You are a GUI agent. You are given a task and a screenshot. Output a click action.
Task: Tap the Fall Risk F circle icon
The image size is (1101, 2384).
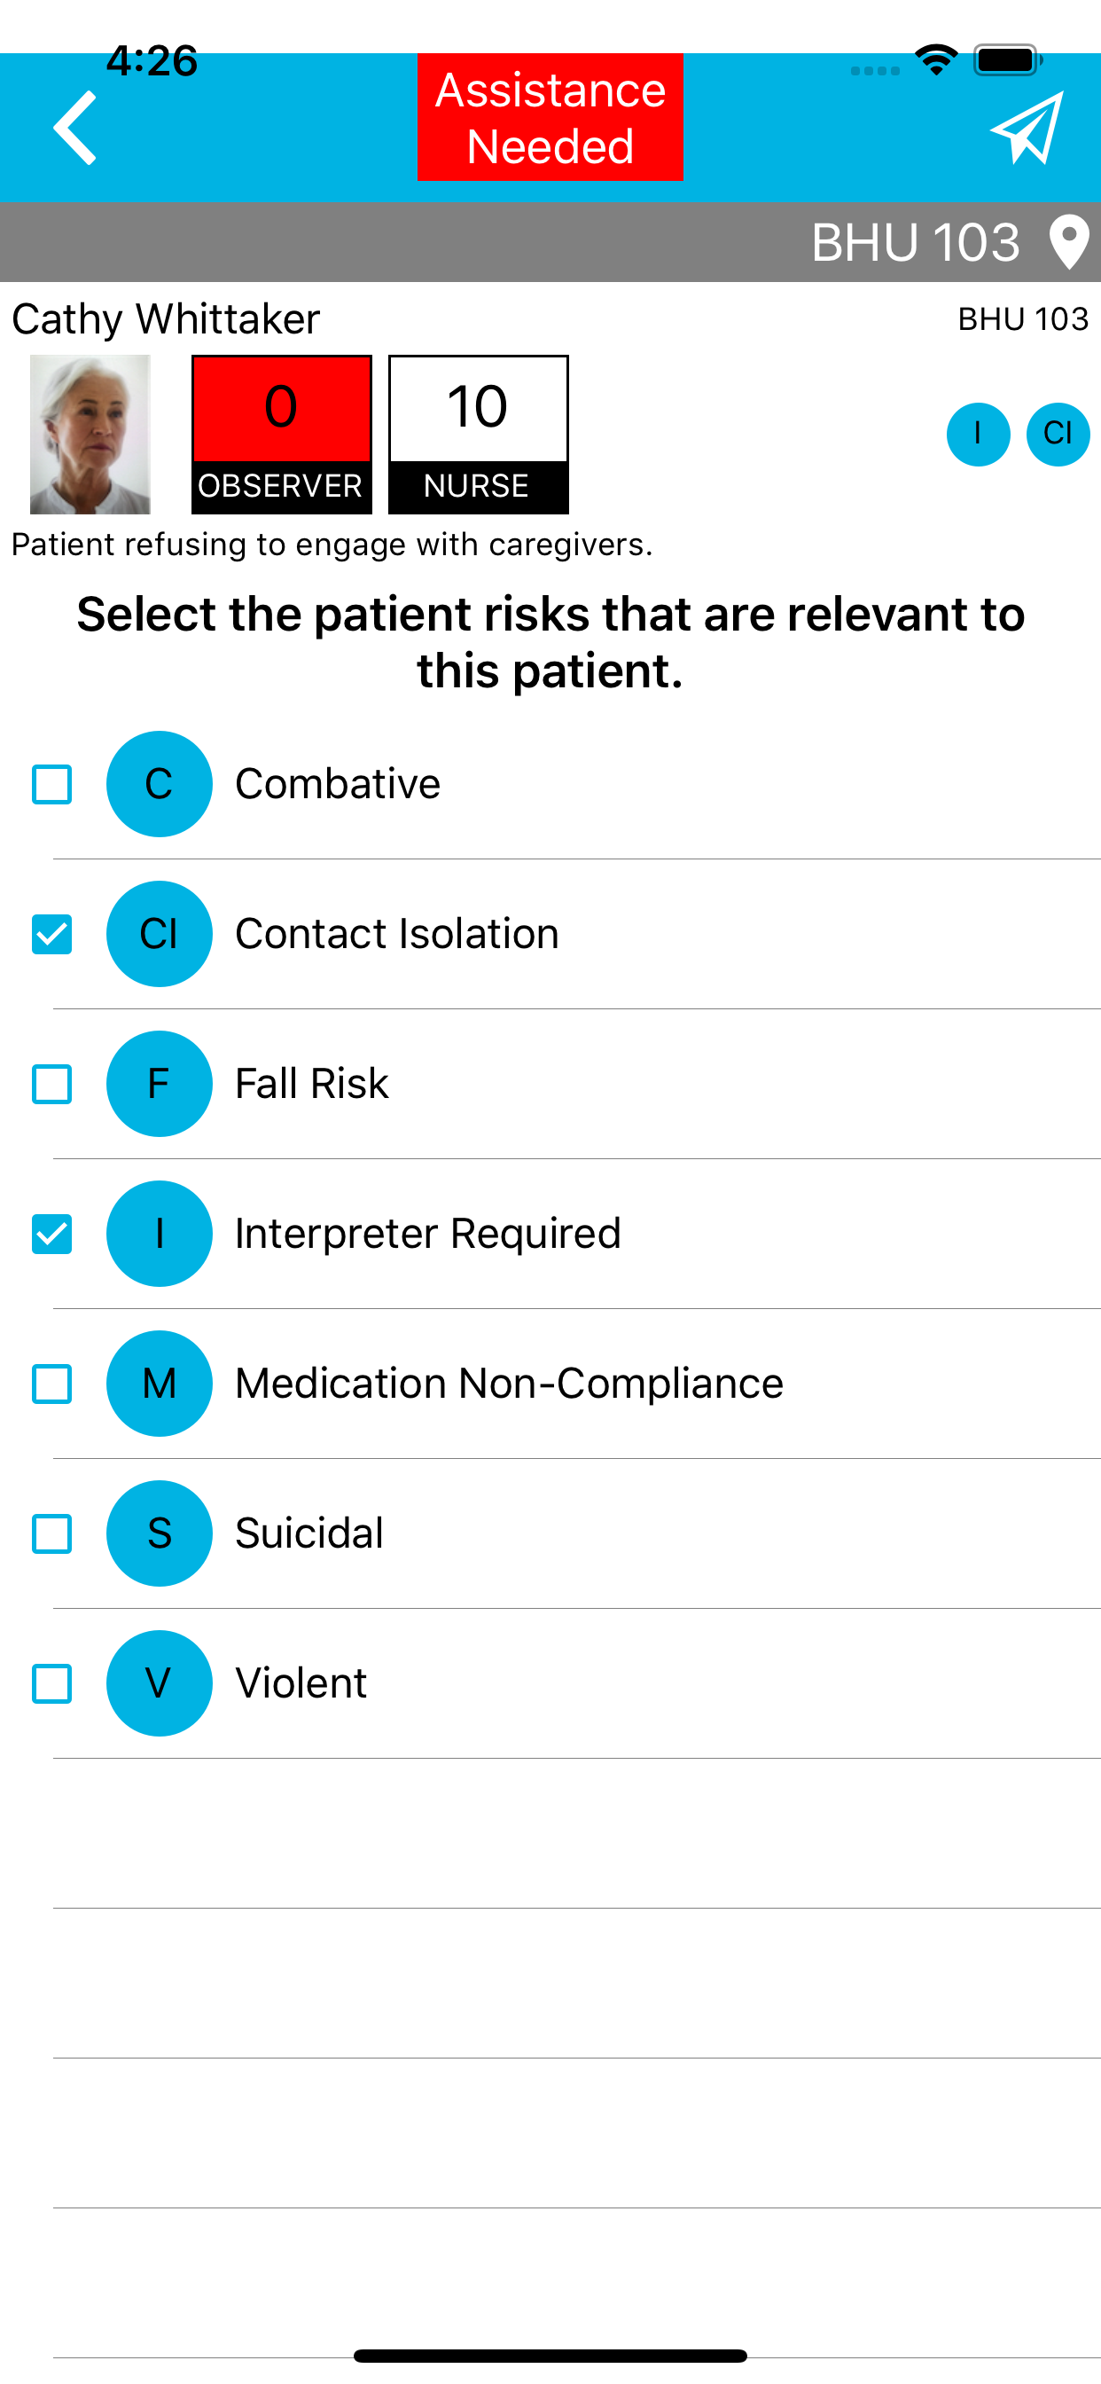click(160, 1084)
